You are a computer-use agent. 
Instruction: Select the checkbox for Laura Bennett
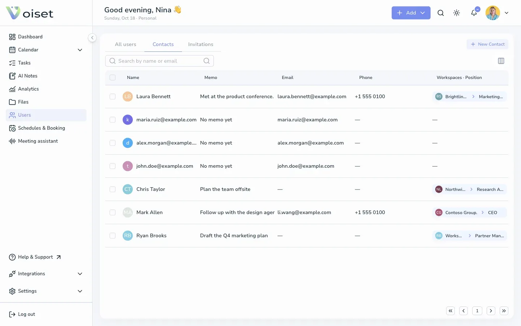pos(113,97)
